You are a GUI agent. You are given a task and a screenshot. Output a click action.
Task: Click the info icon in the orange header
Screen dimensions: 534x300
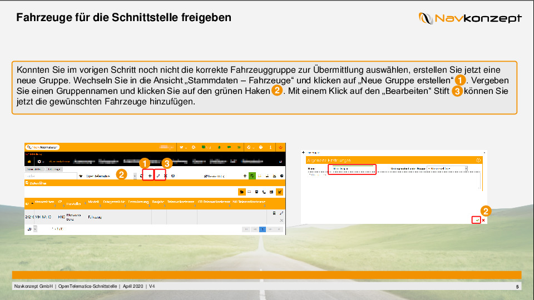(270, 147)
